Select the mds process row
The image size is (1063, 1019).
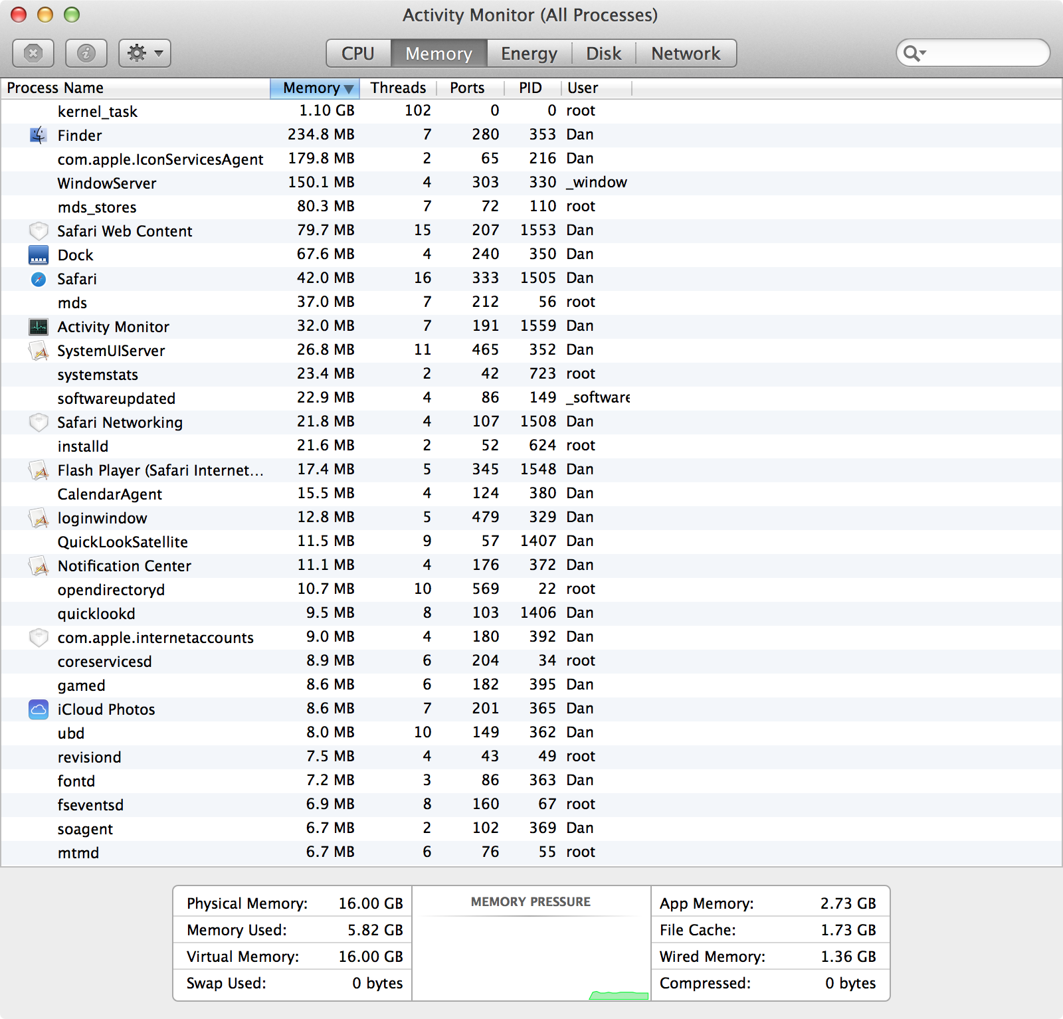[x=531, y=303]
